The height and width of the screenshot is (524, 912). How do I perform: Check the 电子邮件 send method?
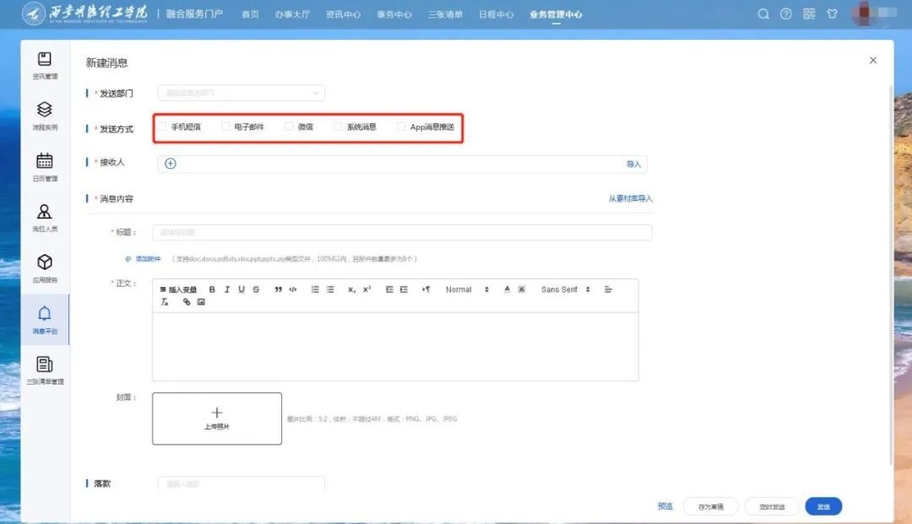(x=225, y=127)
